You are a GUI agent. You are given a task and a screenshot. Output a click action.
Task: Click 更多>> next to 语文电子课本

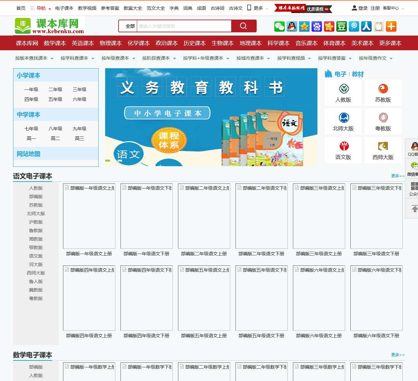(x=398, y=176)
